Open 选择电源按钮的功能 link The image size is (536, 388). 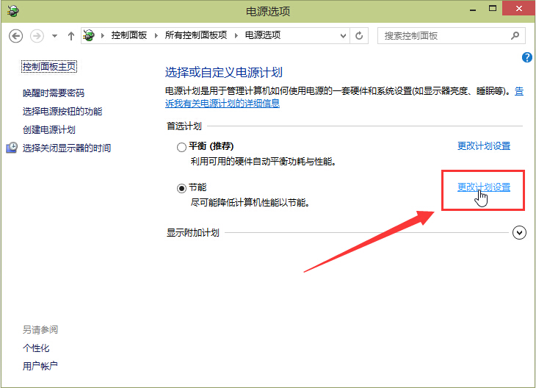[x=62, y=112]
